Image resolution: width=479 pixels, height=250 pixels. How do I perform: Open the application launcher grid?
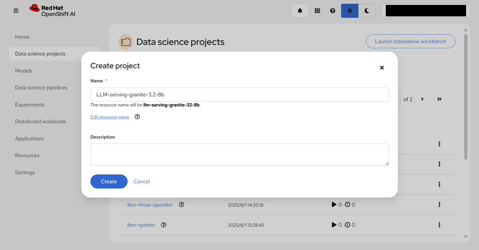pyautogui.click(x=317, y=11)
